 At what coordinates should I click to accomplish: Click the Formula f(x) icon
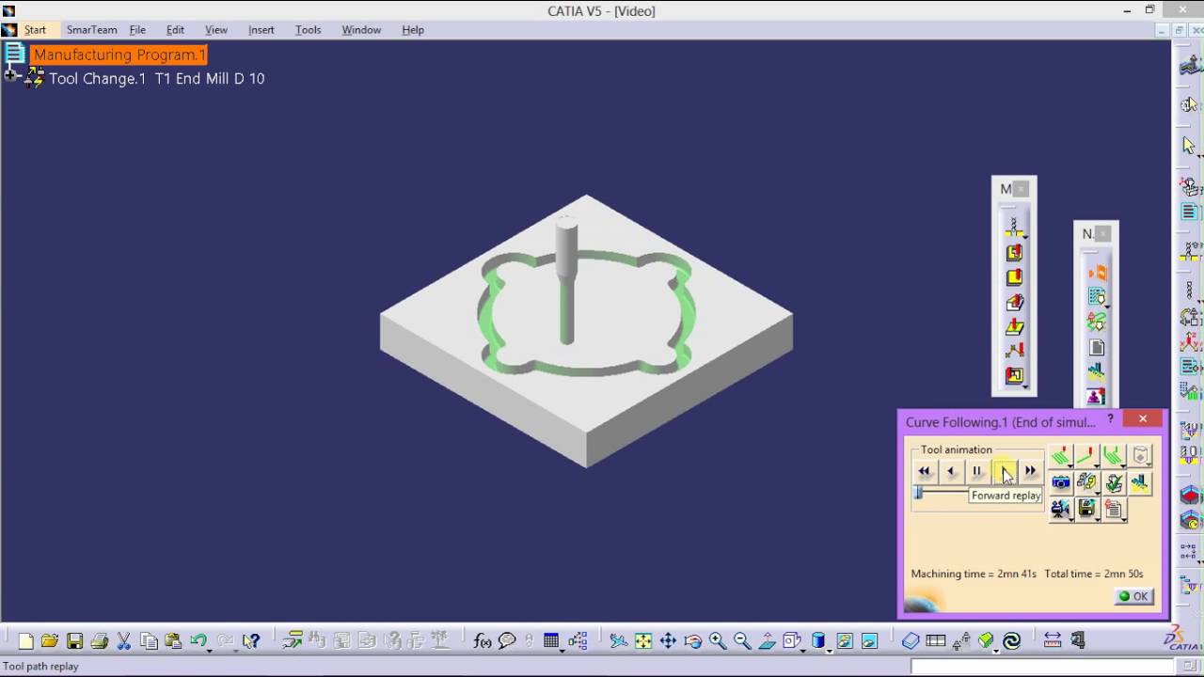point(483,641)
